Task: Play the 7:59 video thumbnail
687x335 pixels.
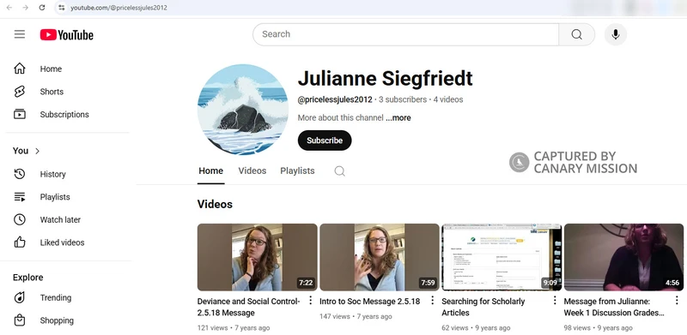Action: tap(380, 257)
